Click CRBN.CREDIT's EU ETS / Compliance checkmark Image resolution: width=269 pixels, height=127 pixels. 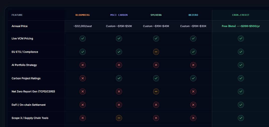[241, 52]
